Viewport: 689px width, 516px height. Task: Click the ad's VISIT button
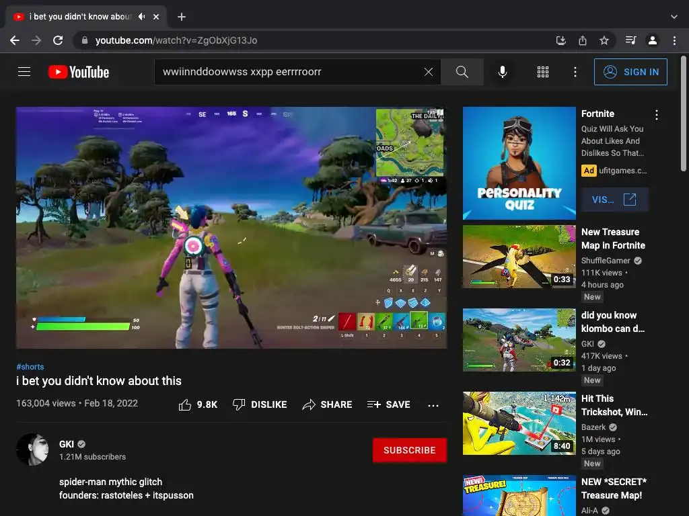[614, 200]
